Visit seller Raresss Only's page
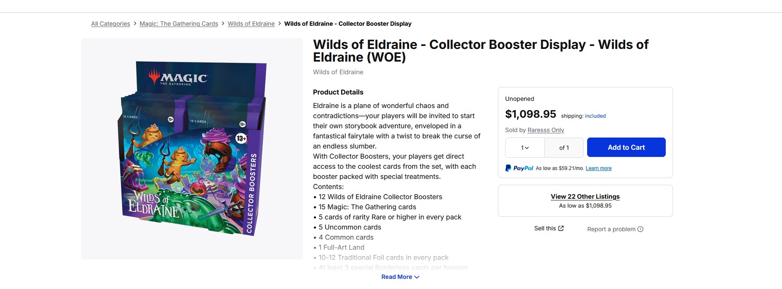This screenshot has width=782, height=289. [546, 130]
